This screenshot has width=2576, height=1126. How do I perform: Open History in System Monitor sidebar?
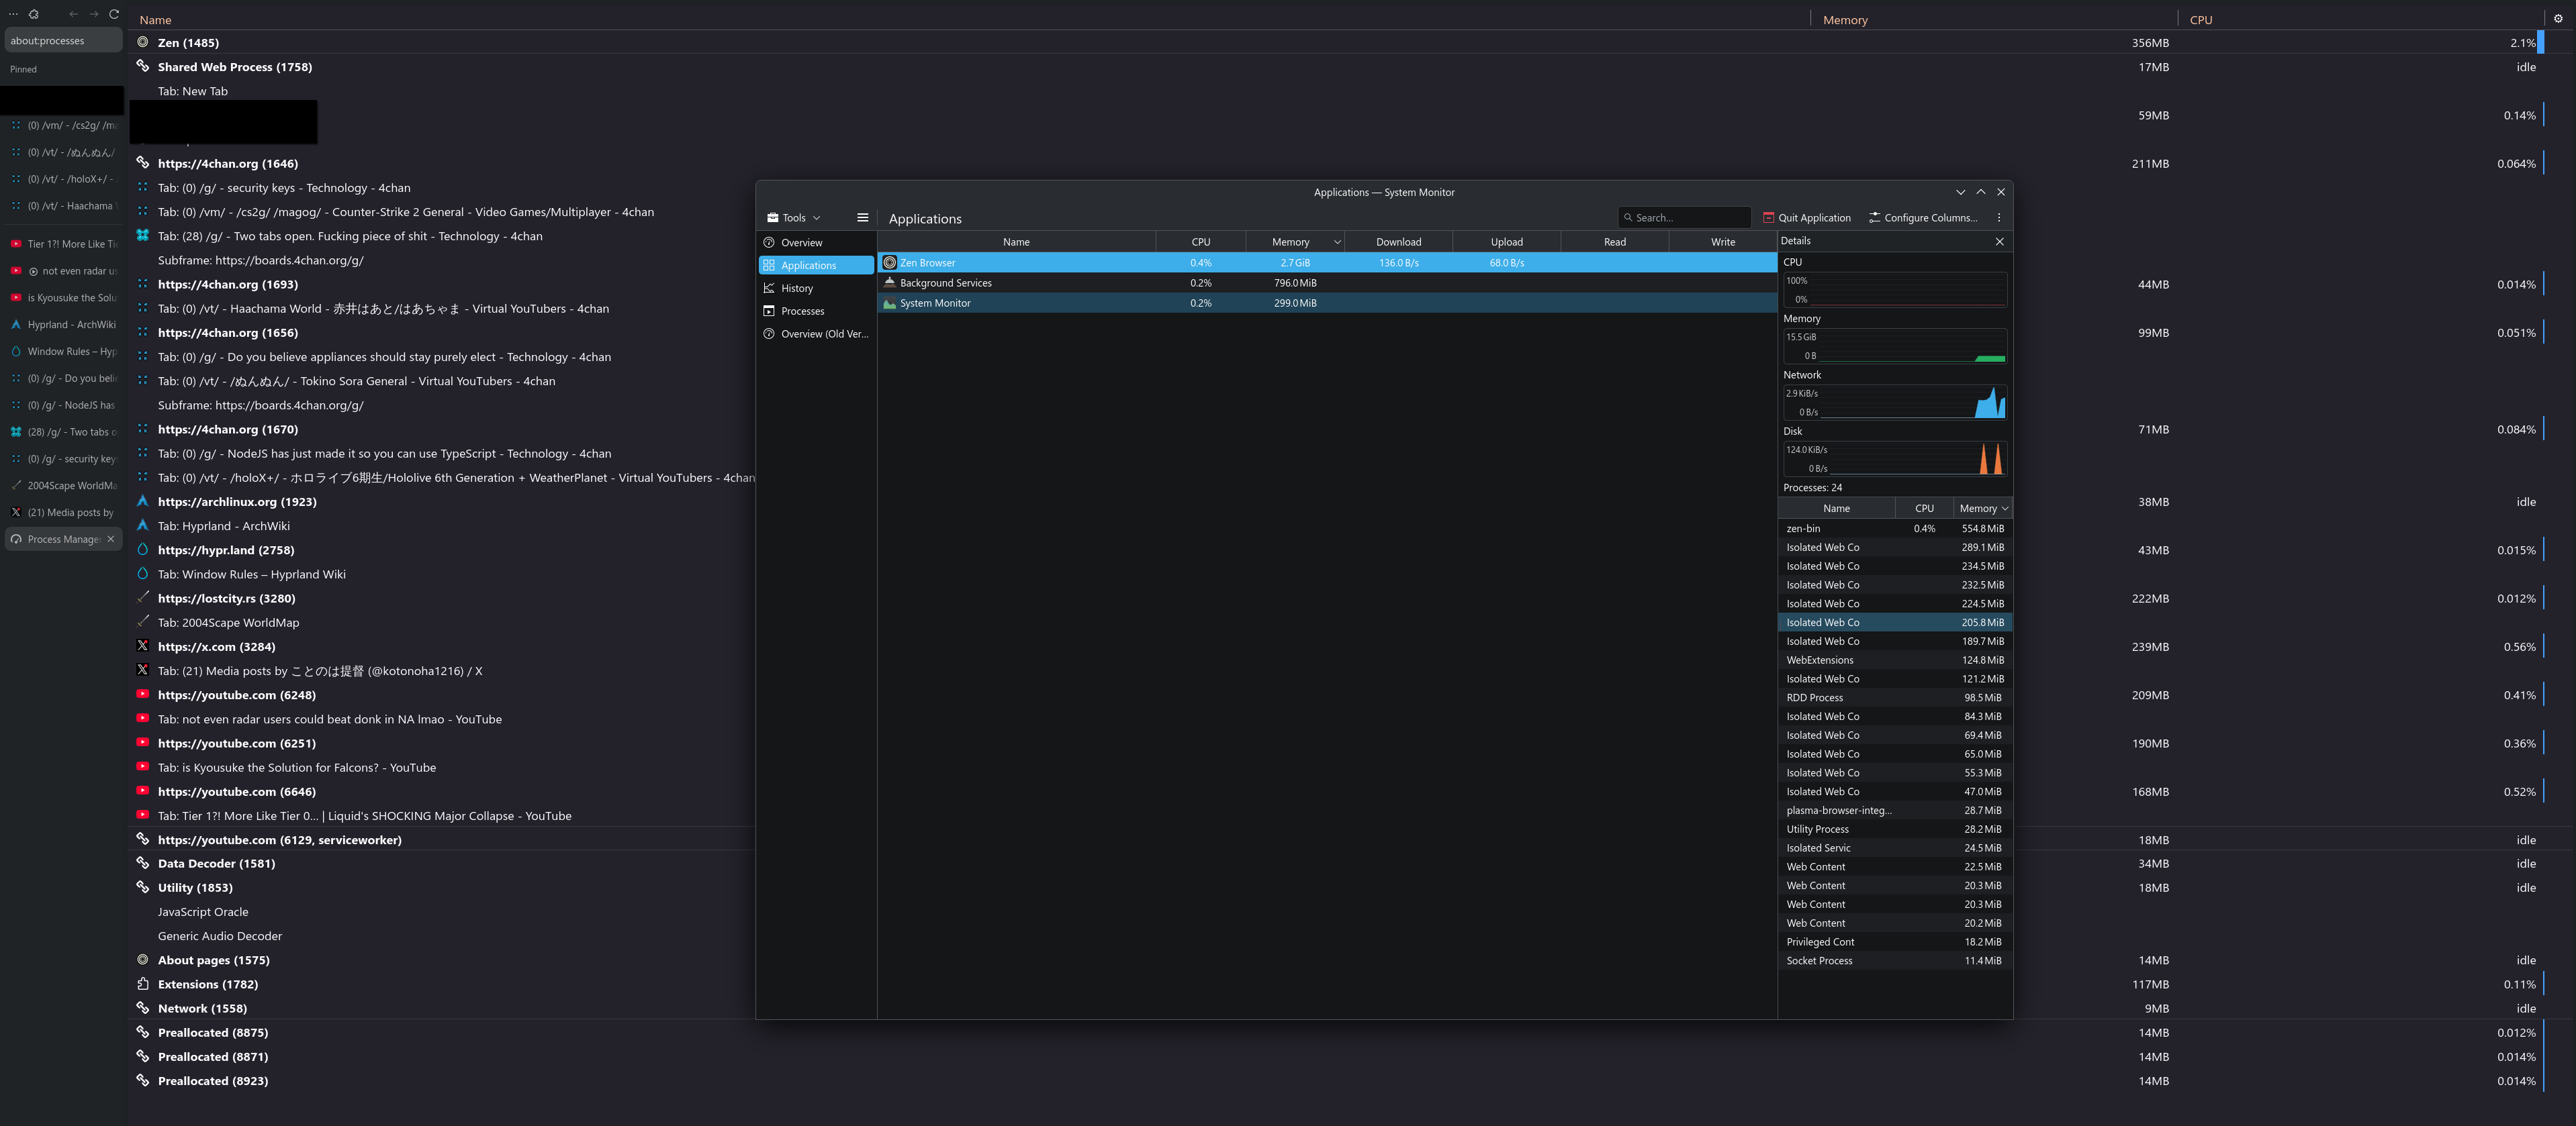coord(816,289)
